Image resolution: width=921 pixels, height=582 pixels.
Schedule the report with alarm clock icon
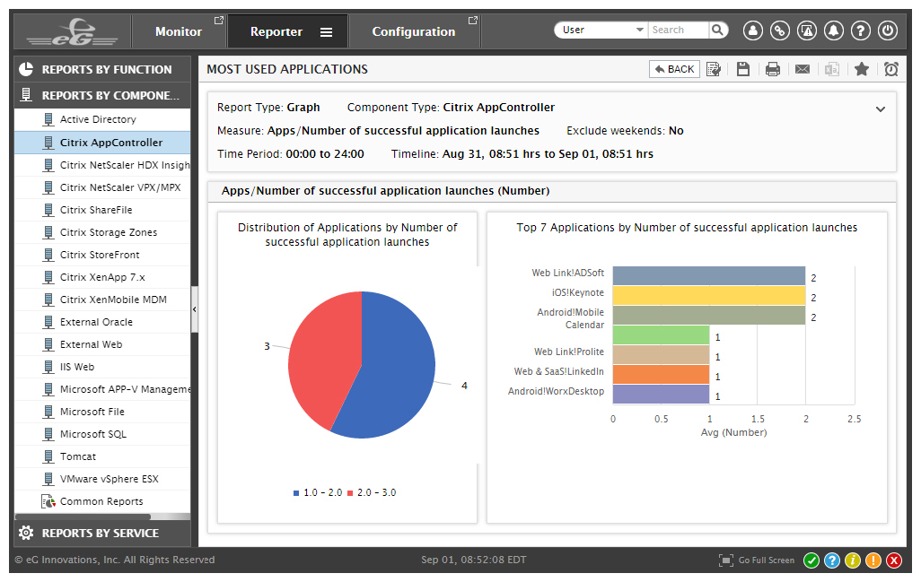[x=891, y=69]
